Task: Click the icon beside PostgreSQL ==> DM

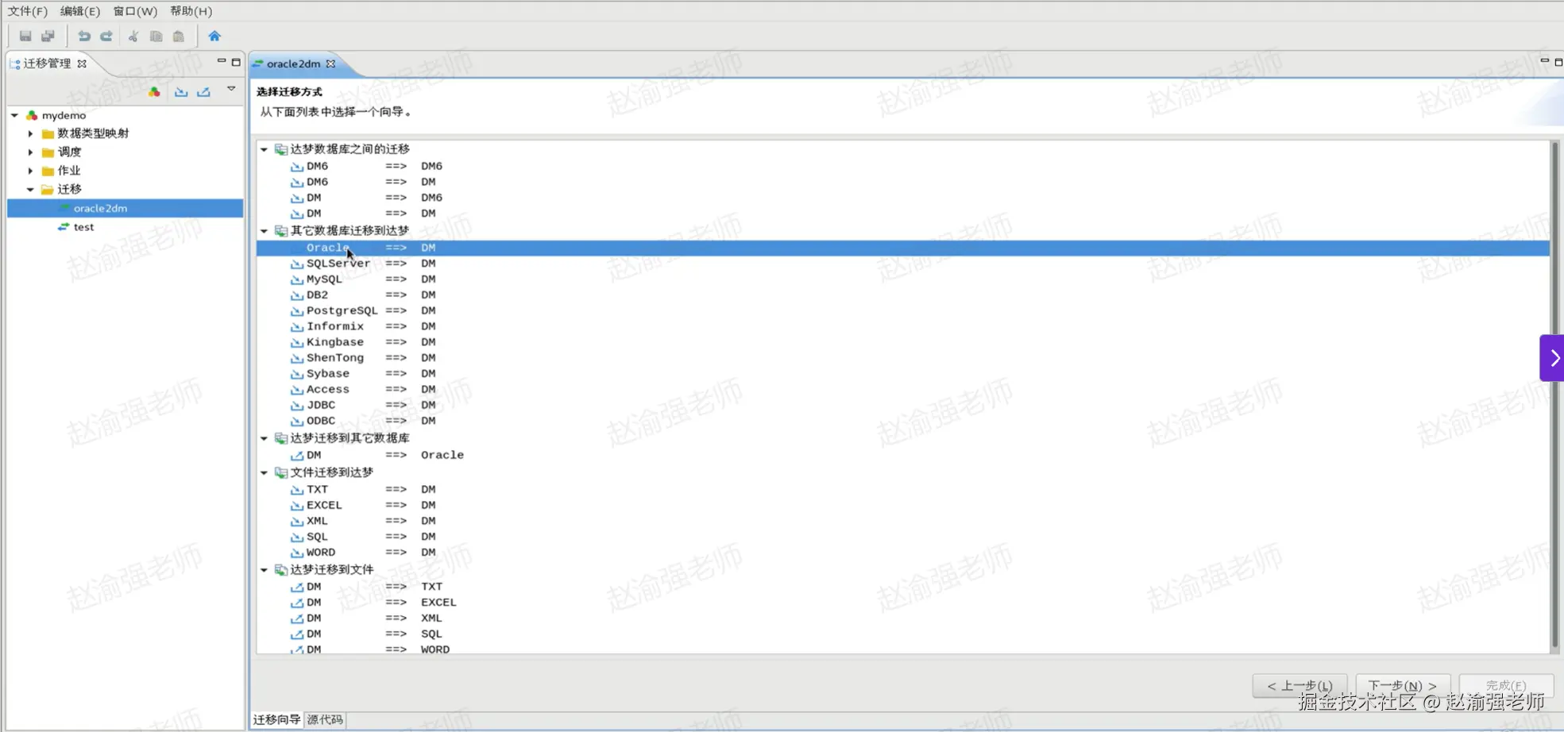Action: coord(297,311)
